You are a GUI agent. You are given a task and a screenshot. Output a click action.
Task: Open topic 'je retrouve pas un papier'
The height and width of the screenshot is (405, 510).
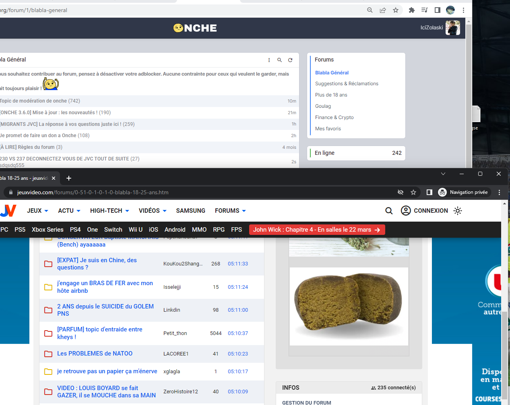107,371
